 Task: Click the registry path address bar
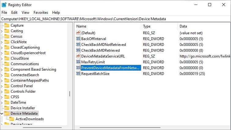pos(116,19)
